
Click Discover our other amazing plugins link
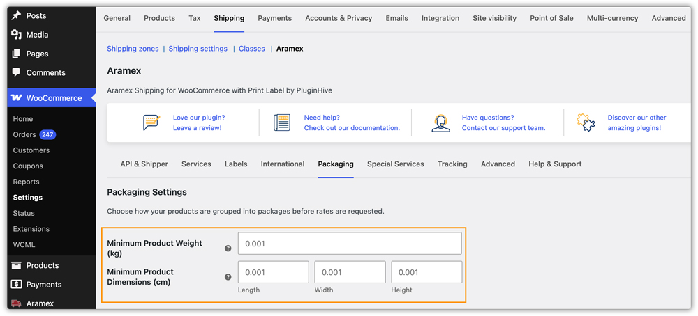[637, 123]
